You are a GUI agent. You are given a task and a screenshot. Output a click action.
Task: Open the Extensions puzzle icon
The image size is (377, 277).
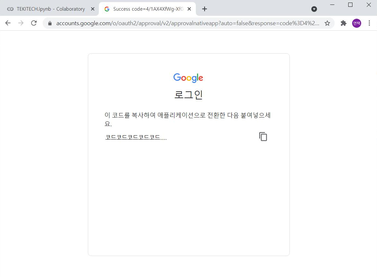[343, 23]
